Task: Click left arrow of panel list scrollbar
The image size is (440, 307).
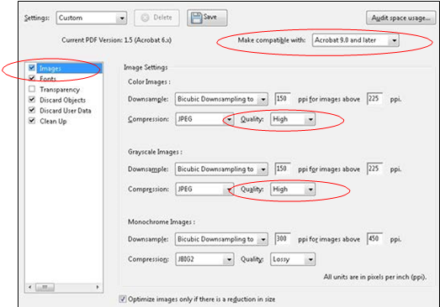Action: 29,287
